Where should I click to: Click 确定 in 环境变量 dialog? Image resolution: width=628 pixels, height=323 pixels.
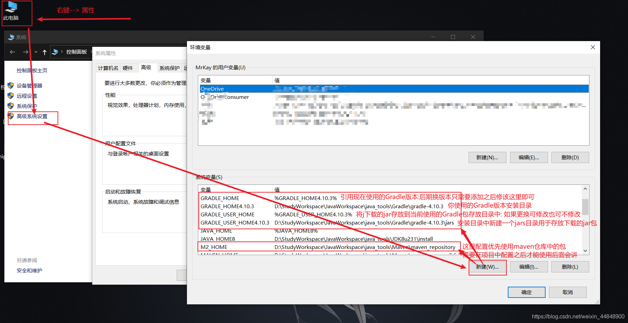tap(527, 292)
